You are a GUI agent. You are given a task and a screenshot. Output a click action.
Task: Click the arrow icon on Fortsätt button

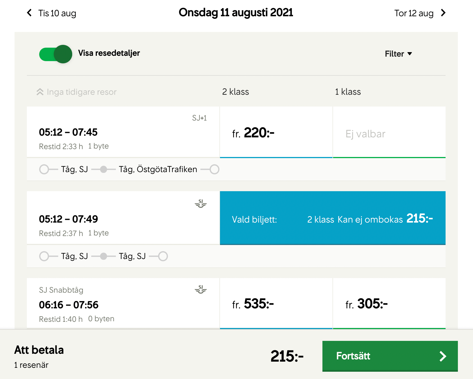(442, 356)
